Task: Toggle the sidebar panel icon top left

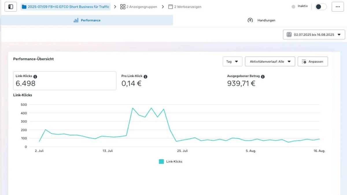Action: click(10, 6)
